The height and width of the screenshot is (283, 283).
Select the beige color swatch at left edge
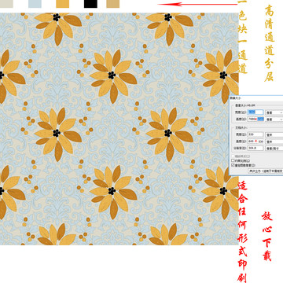[x=6, y=4]
